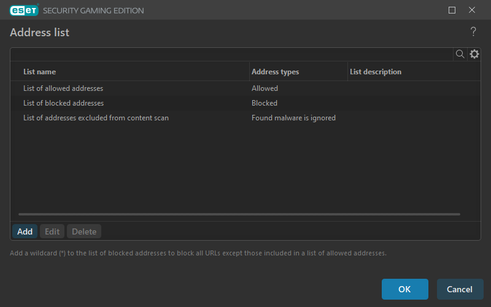Open the gear settings icon in list header
Viewport: 491px width, 307px height.
click(474, 54)
